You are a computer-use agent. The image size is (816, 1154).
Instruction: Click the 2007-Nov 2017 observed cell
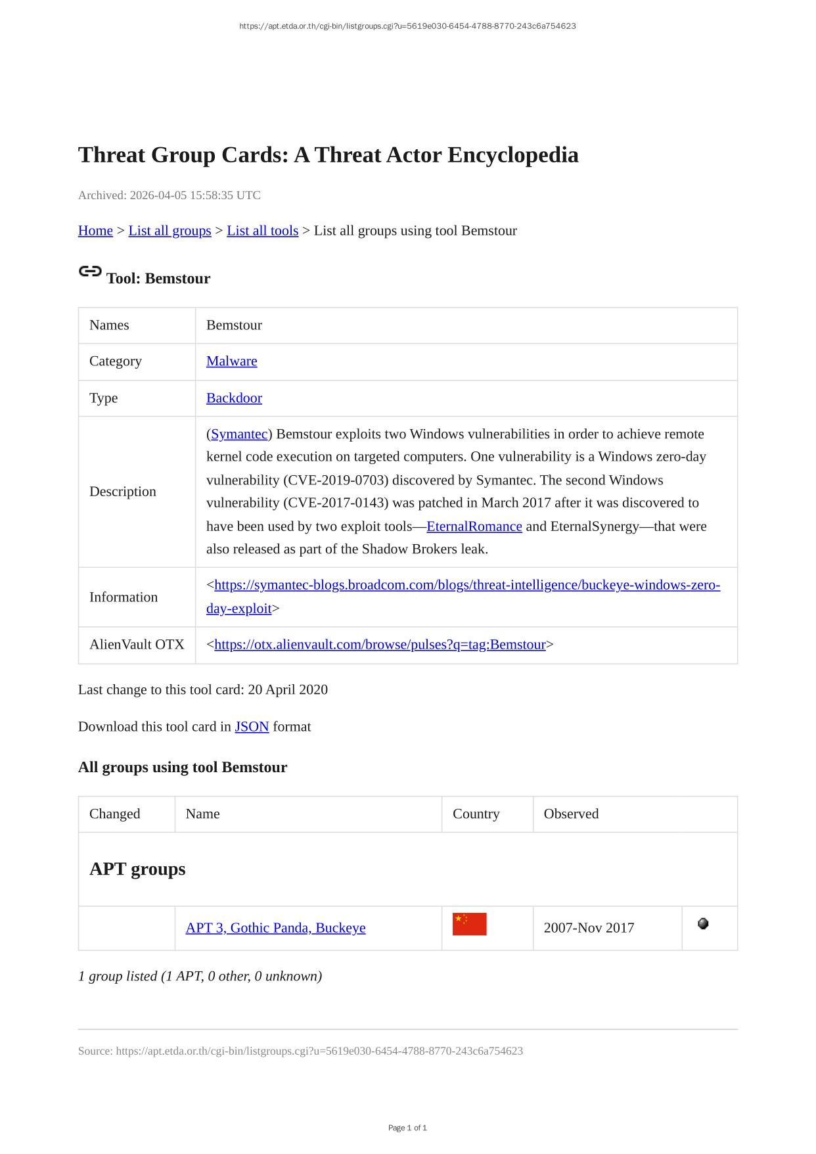[x=589, y=928]
